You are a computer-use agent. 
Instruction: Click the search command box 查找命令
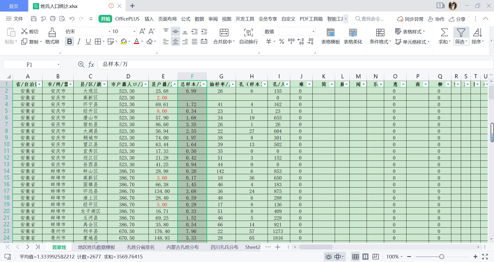[x=370, y=19]
